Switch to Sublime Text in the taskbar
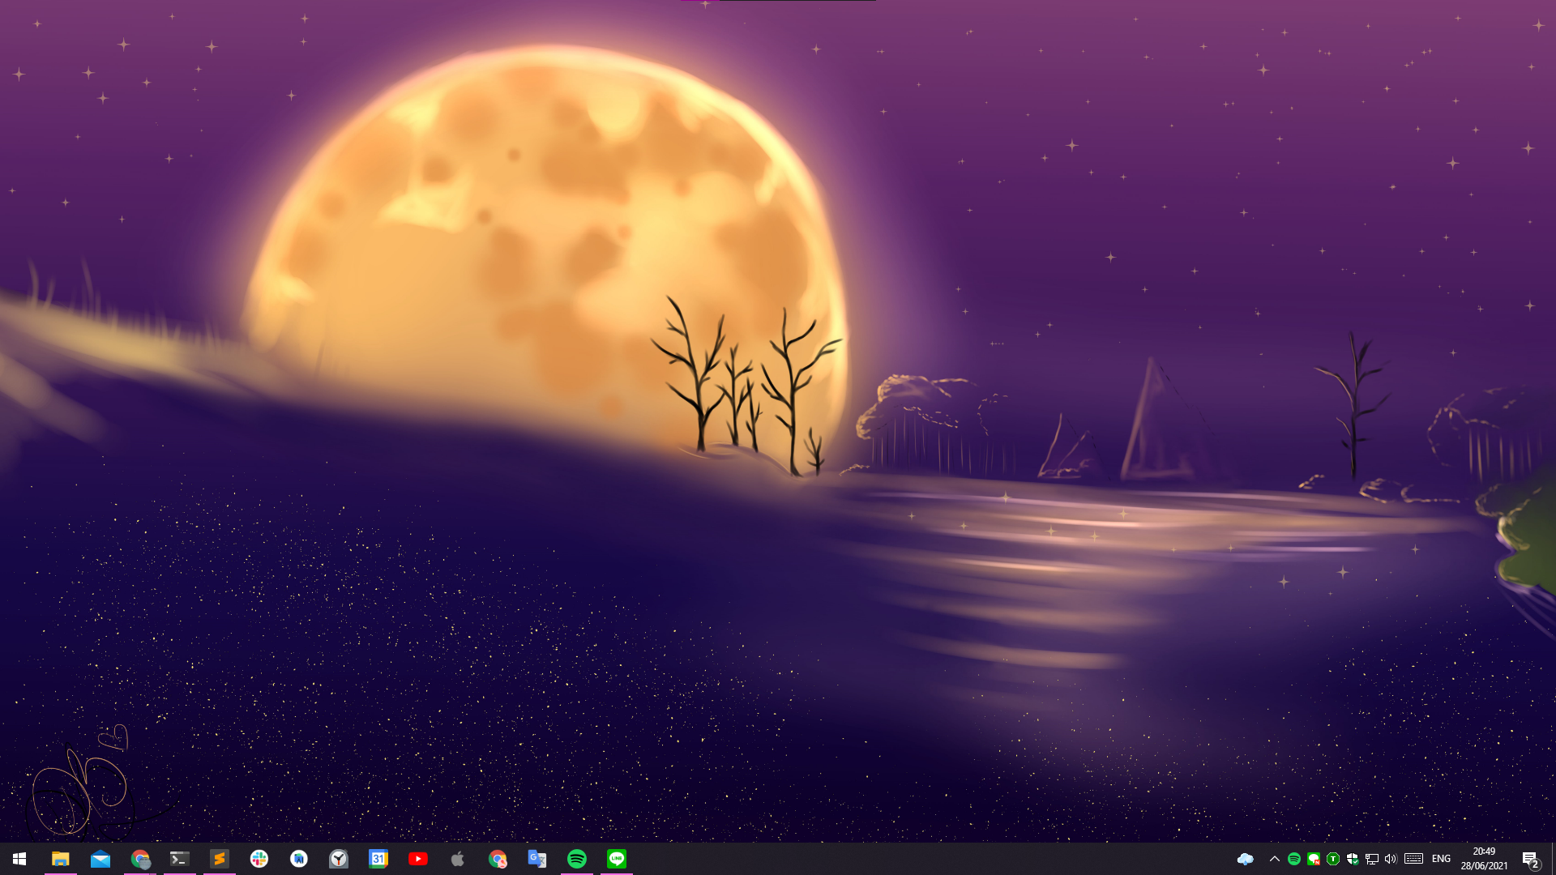 pyautogui.click(x=220, y=859)
